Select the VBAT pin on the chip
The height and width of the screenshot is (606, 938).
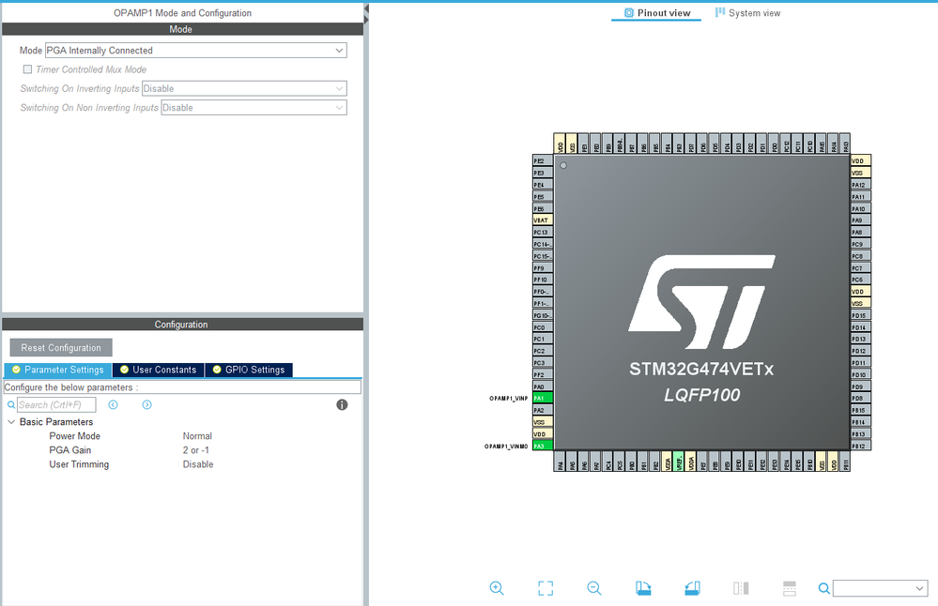543,220
